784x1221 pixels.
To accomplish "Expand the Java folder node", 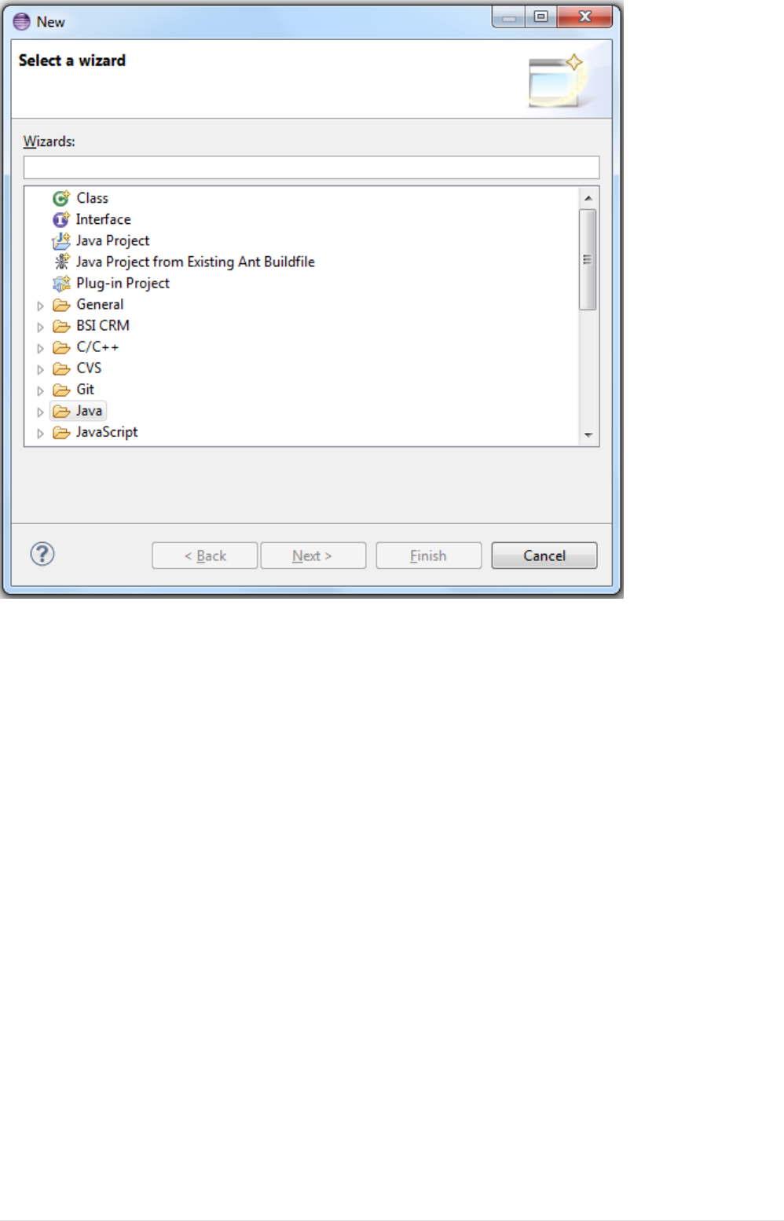I will coord(40,412).
